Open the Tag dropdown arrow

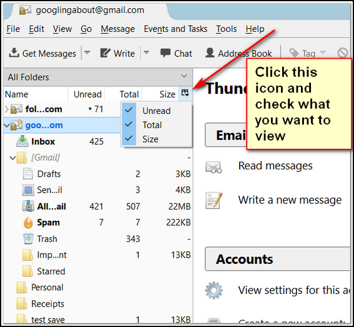323,53
